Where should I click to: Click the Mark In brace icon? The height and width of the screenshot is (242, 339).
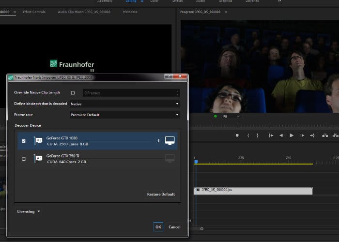pos(248,136)
